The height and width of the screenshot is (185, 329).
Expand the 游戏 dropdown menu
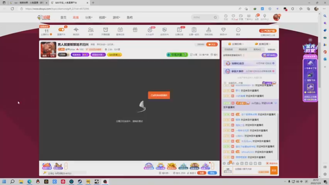[116, 17]
